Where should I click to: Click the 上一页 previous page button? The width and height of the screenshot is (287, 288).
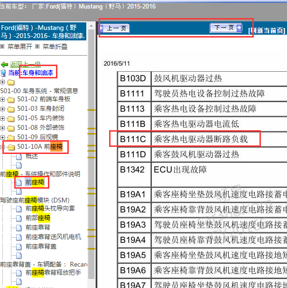(x=115, y=28)
